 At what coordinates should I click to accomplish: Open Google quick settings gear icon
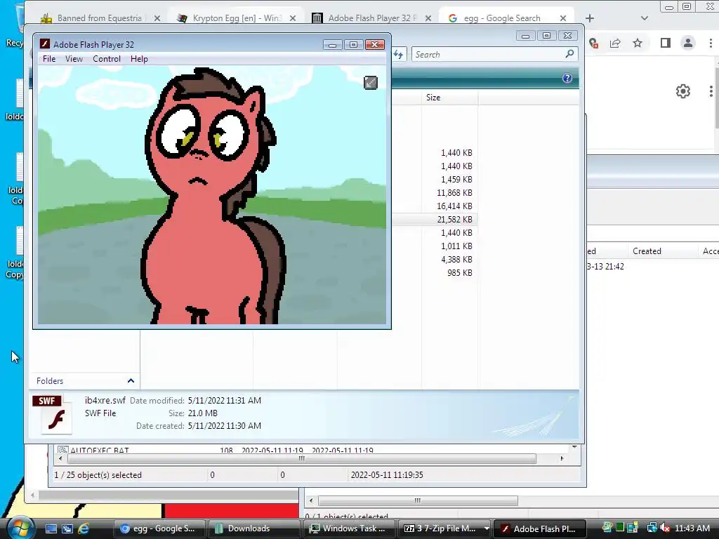682,91
